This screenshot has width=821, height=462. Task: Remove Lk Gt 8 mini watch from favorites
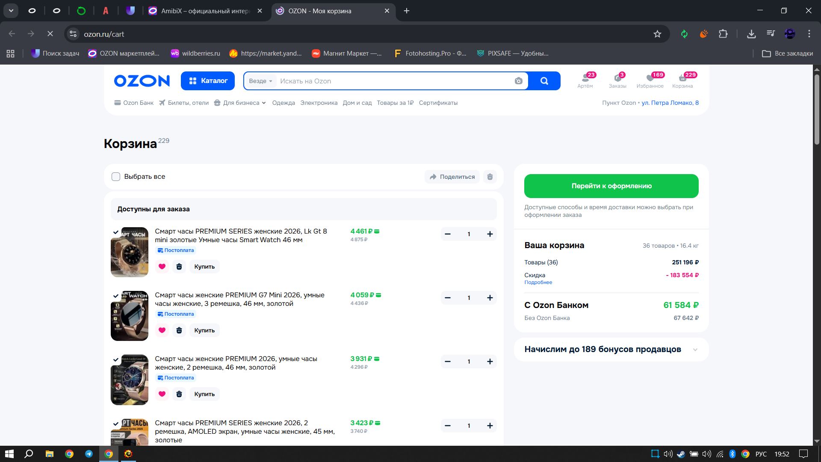click(162, 267)
